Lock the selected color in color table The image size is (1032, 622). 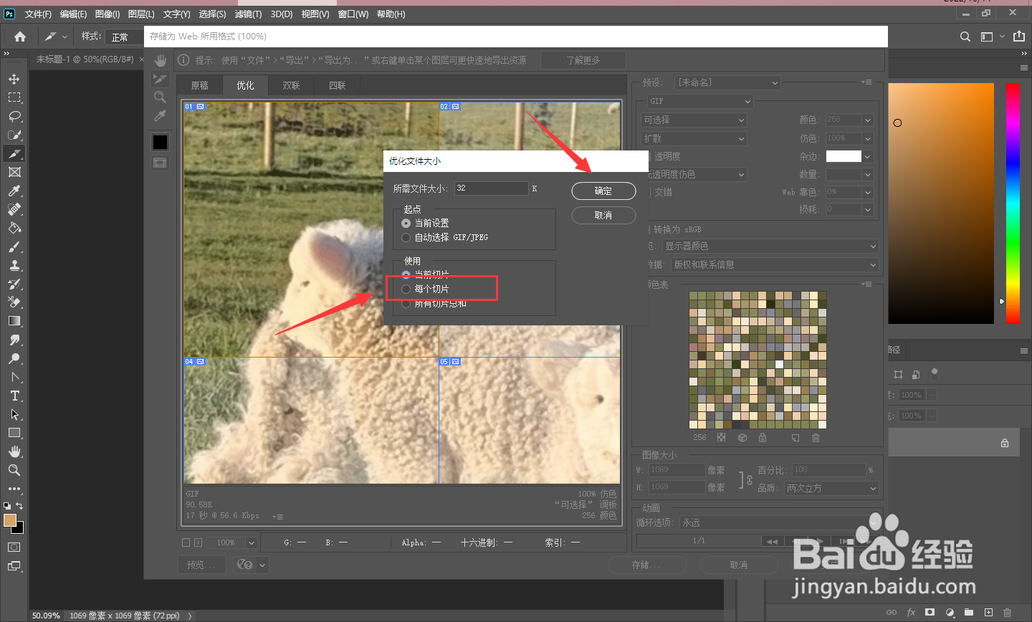coord(763,437)
